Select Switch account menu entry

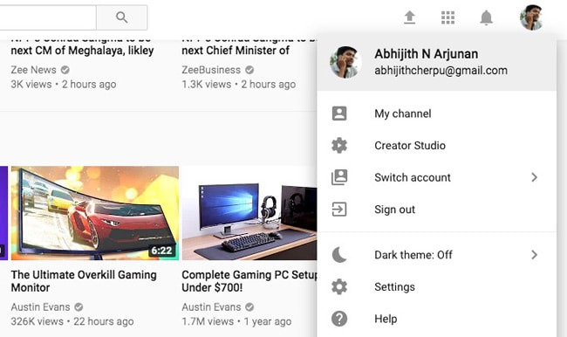(x=437, y=177)
